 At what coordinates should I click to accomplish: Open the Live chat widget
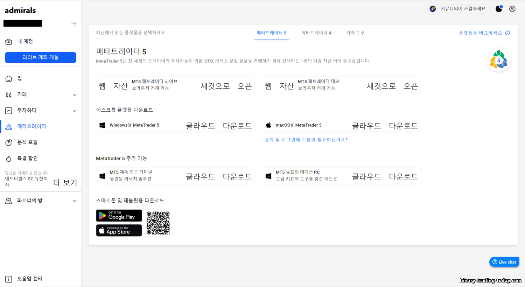504,262
